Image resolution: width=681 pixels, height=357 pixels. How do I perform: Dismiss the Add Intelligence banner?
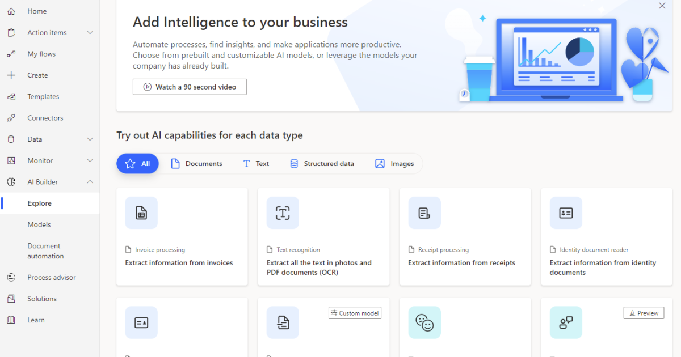click(x=662, y=6)
